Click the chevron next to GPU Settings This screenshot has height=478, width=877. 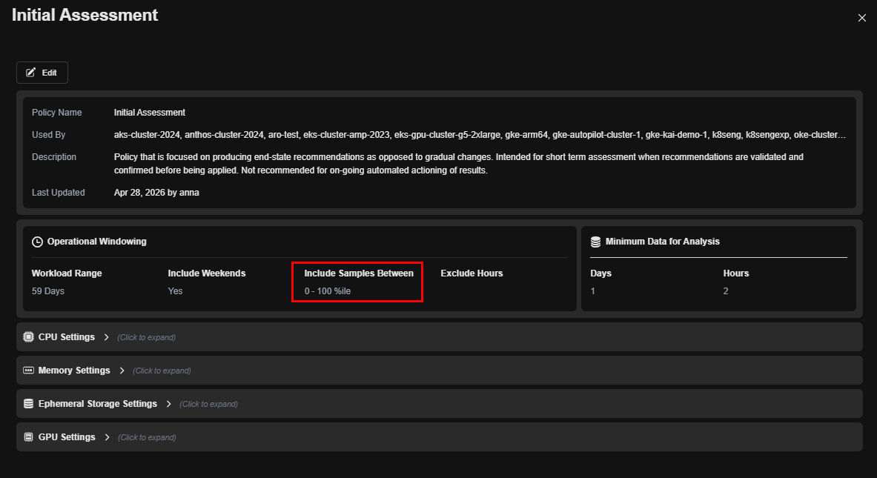[107, 437]
